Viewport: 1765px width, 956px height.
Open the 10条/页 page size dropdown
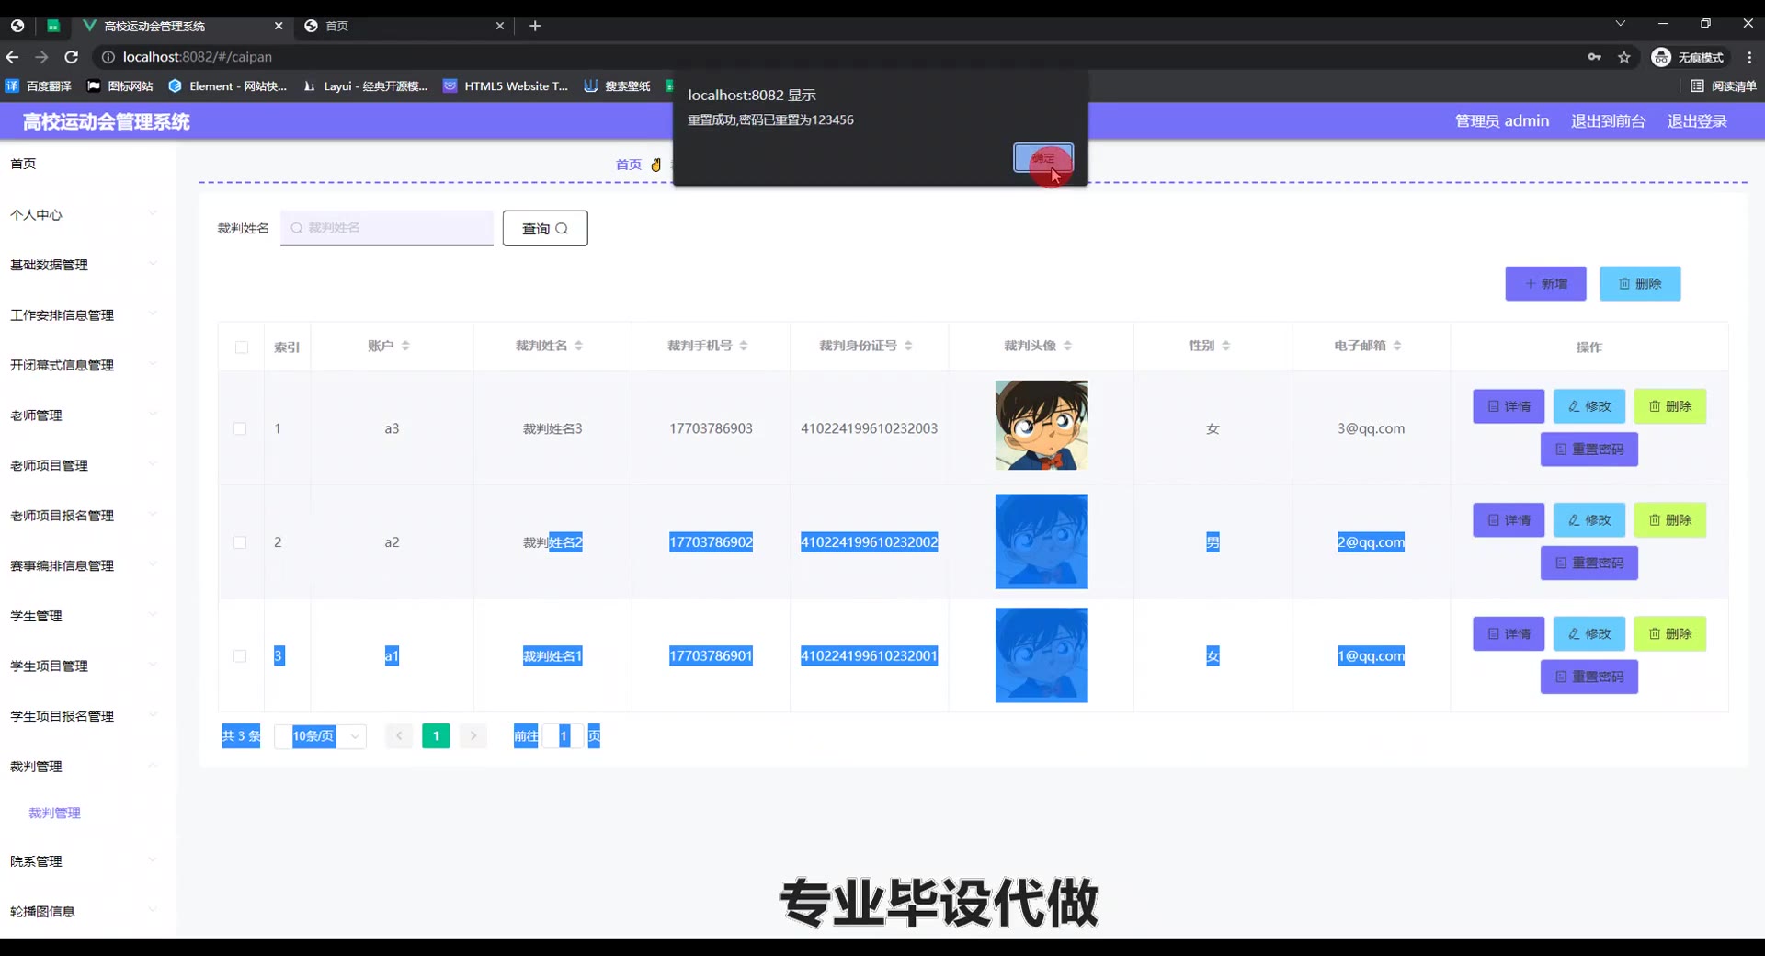point(321,736)
